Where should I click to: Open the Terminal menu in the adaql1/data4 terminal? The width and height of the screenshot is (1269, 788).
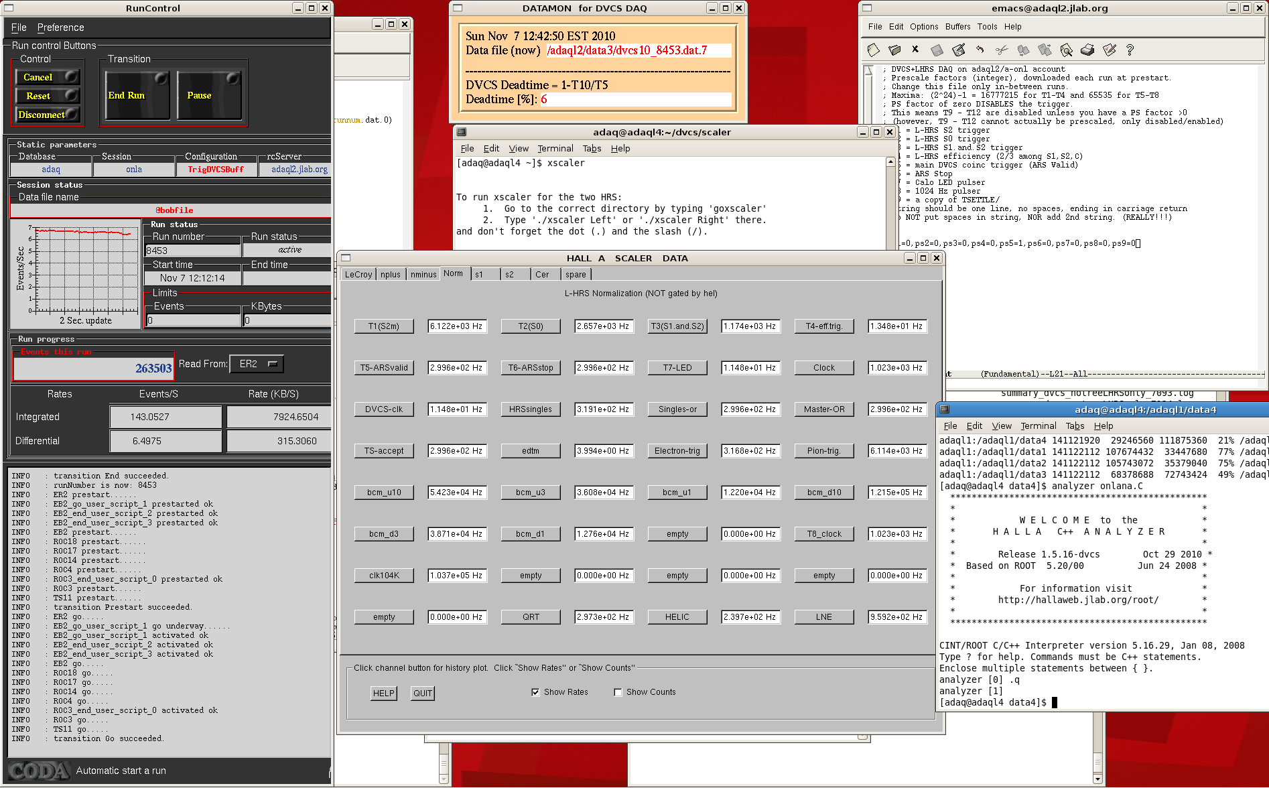[1038, 426]
